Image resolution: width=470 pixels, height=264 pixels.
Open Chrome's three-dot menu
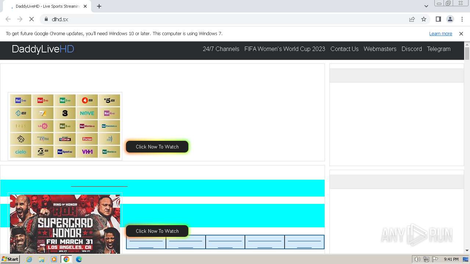pos(462,19)
